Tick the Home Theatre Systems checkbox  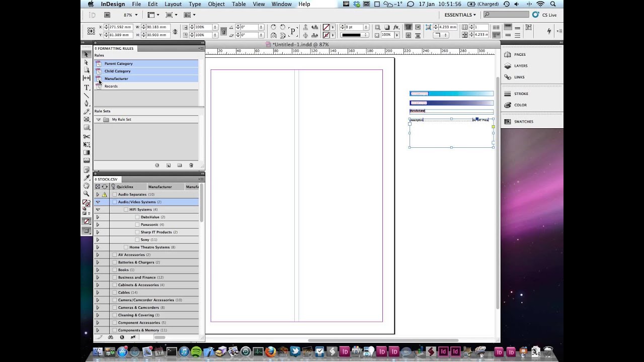(x=126, y=247)
